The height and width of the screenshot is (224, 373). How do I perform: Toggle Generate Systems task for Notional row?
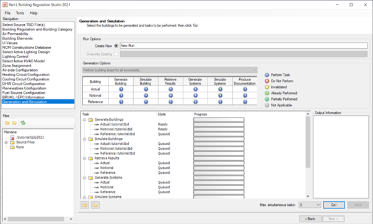pos(195,95)
